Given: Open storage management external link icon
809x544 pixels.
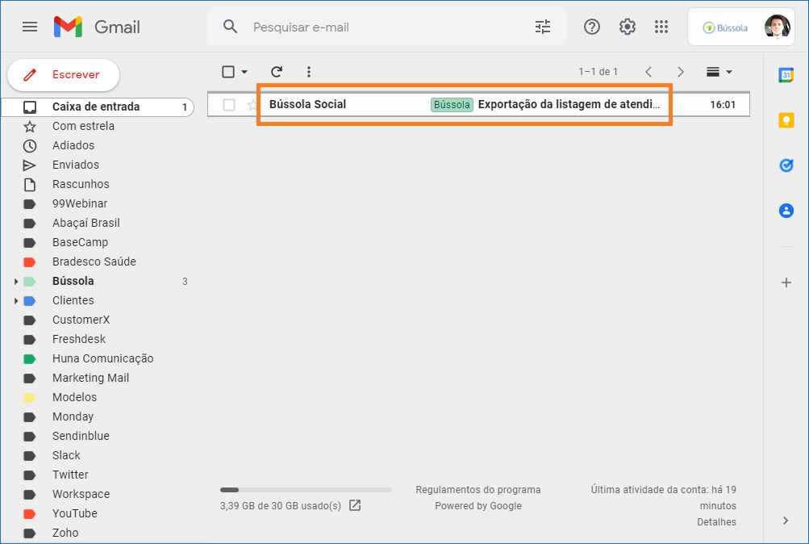Looking at the screenshot, I should (x=355, y=505).
